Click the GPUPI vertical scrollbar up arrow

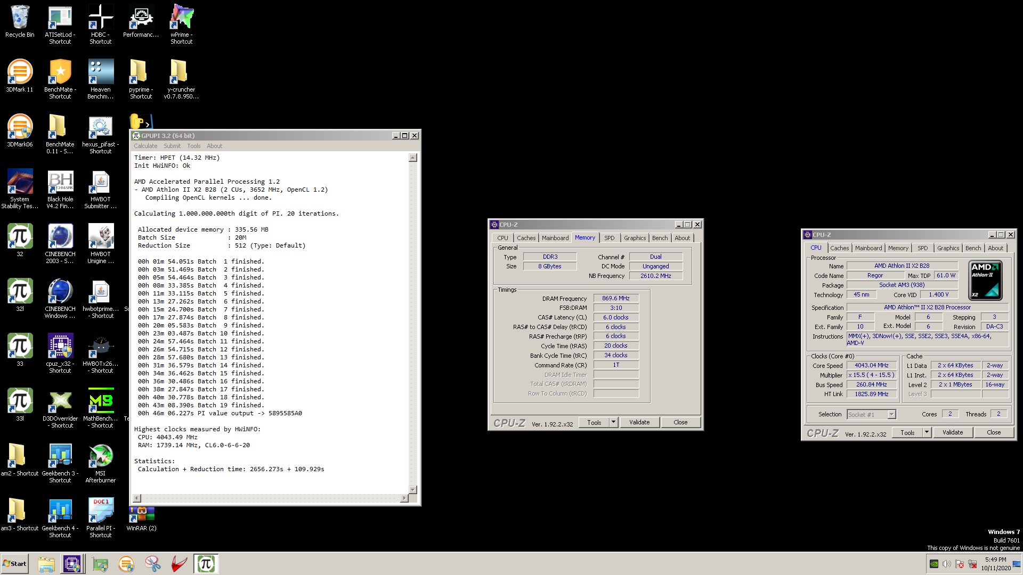click(412, 158)
